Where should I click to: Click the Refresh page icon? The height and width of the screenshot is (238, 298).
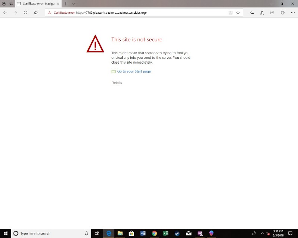pos(25,13)
